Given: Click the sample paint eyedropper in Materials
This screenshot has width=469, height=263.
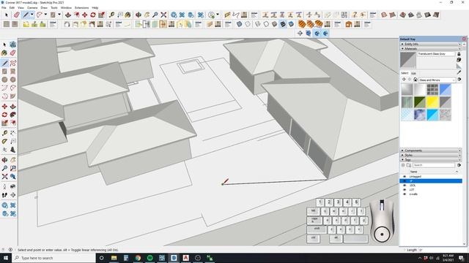Looking at the screenshot, I should click(x=459, y=72).
